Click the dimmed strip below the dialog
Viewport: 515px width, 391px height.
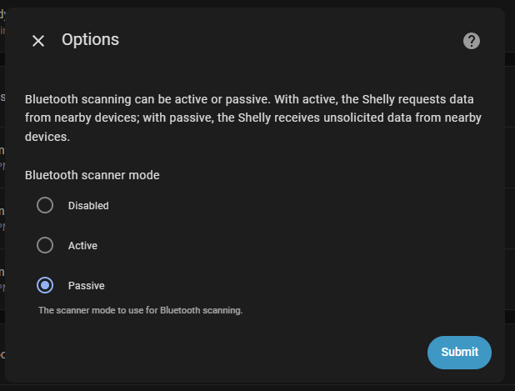click(x=257, y=388)
